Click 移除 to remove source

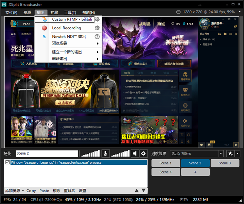point(56,191)
